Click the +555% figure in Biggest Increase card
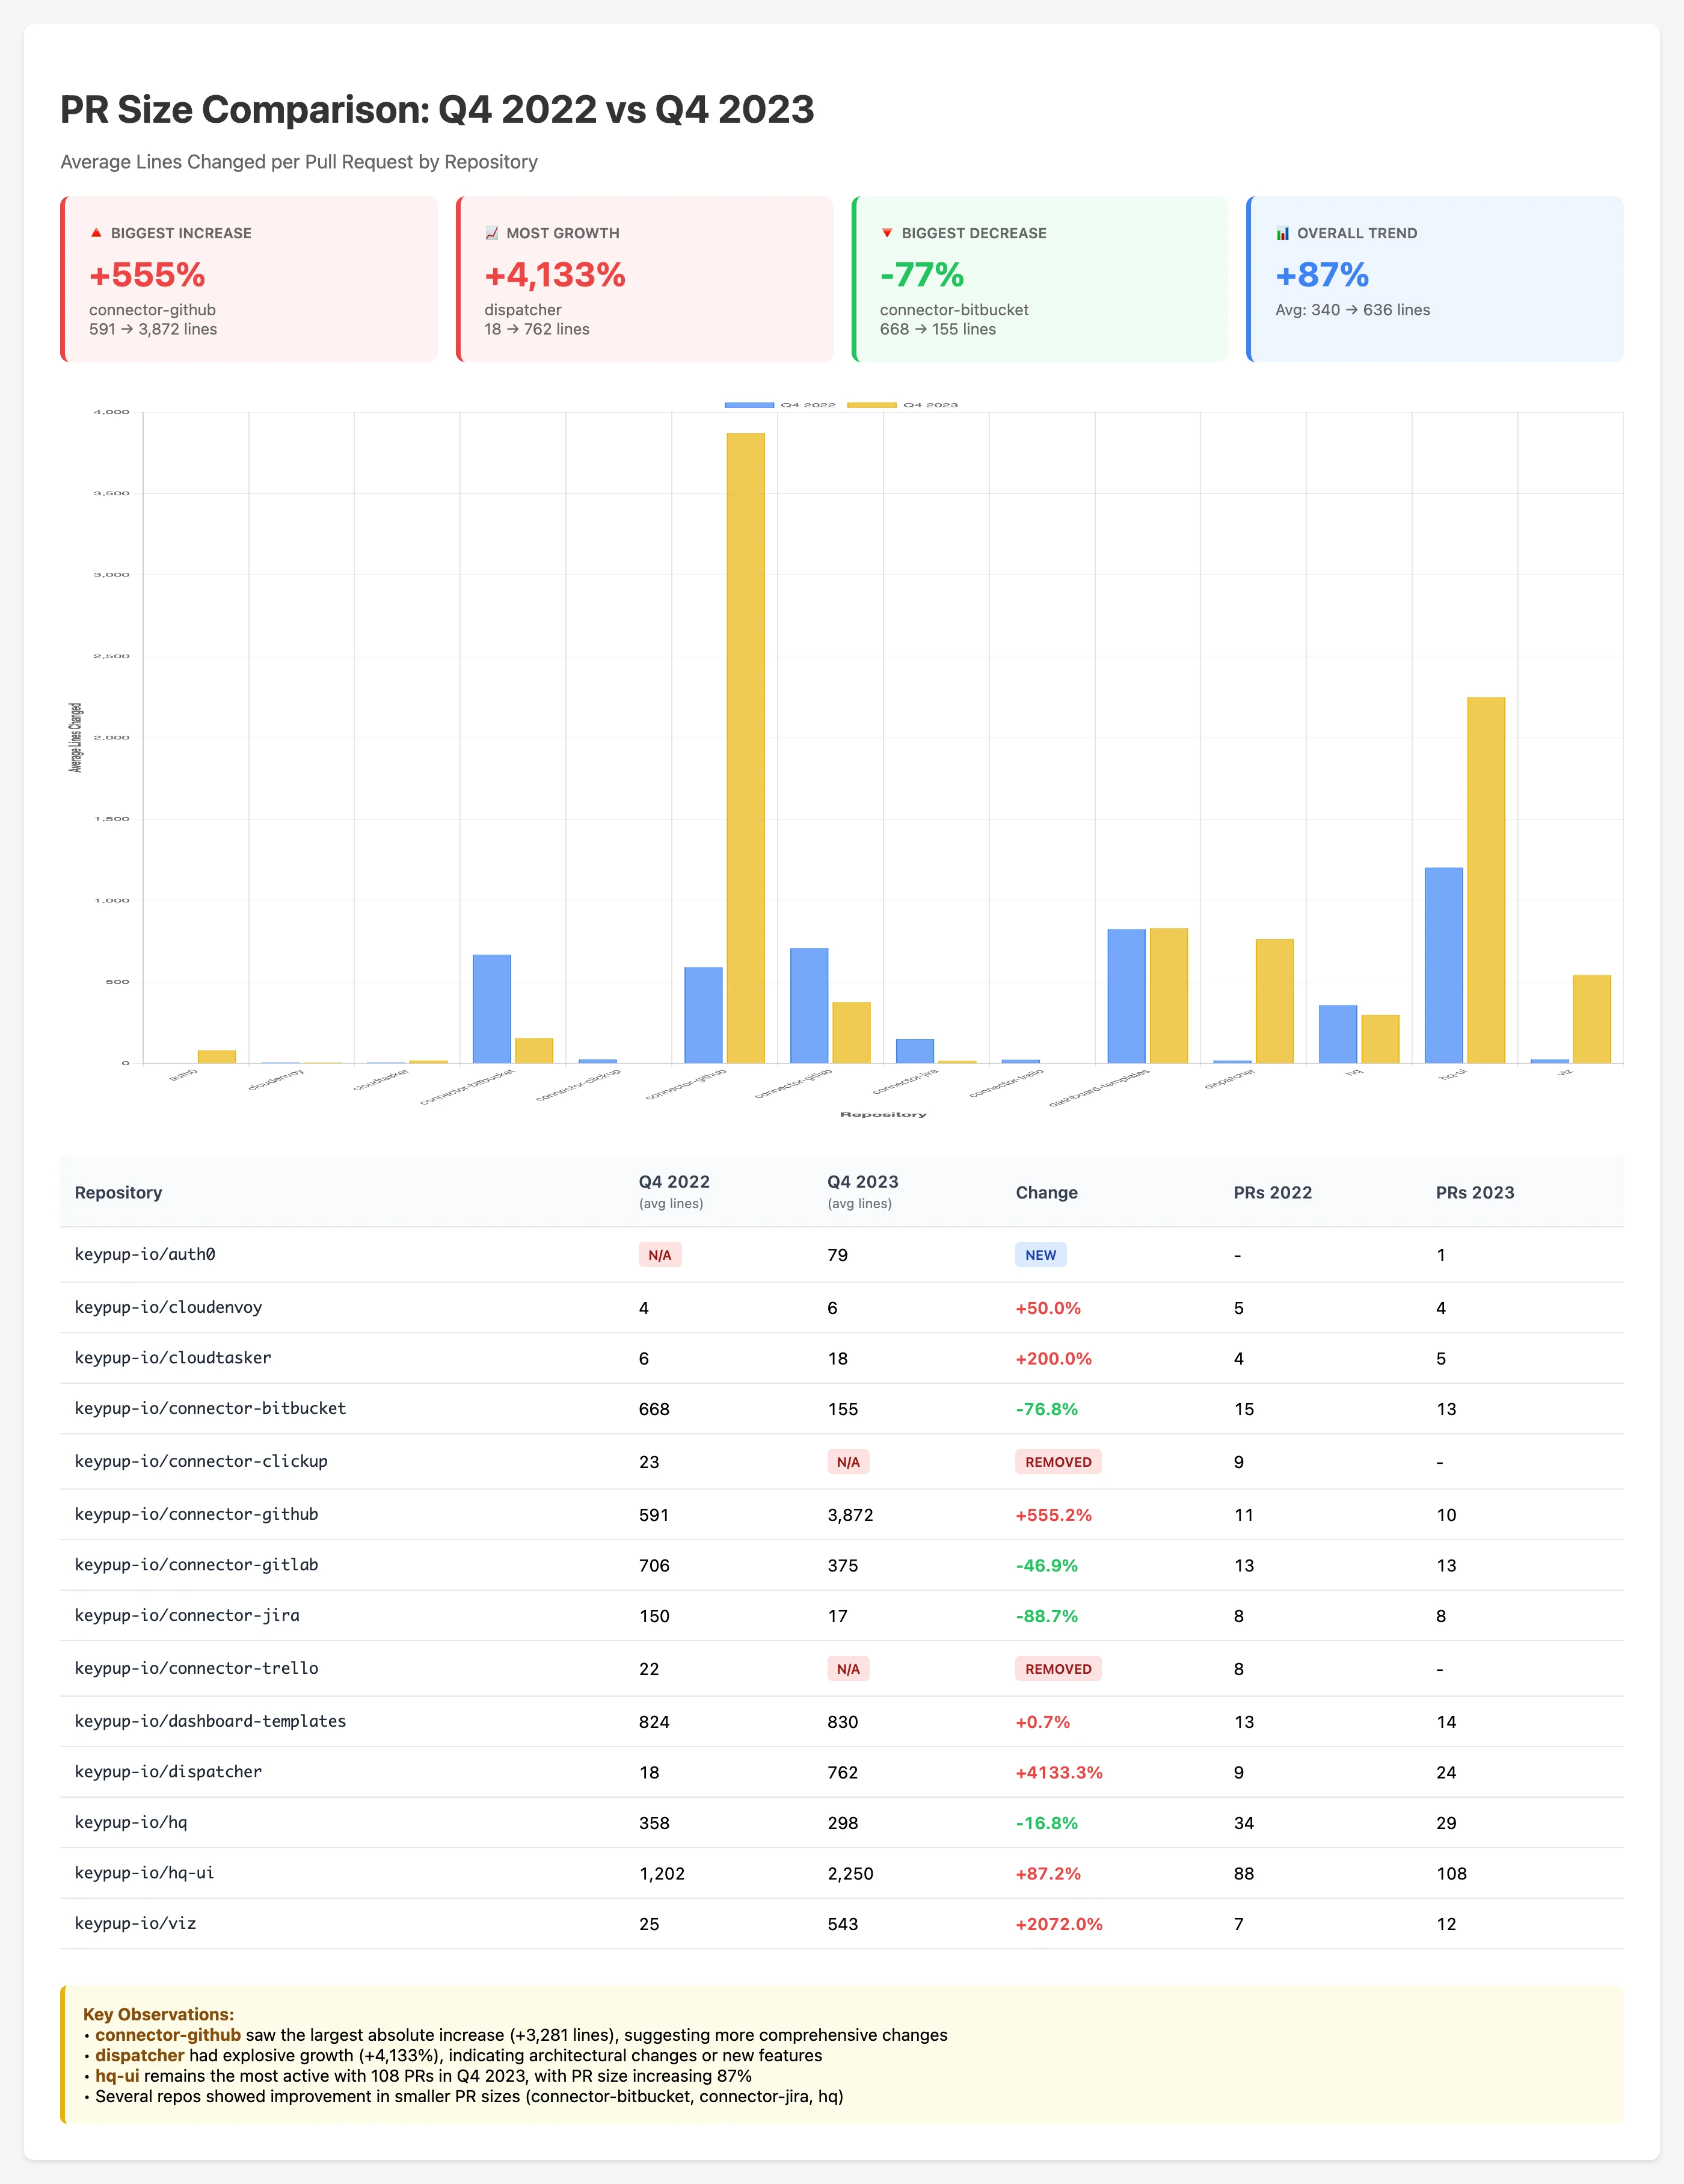The width and height of the screenshot is (1684, 2184). click(147, 274)
